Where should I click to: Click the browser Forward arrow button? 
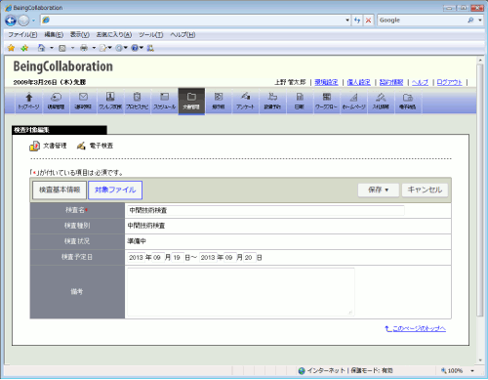(x=23, y=21)
